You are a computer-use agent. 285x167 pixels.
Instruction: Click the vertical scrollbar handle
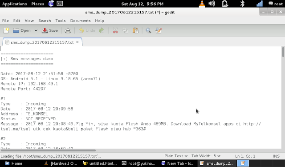283,52
